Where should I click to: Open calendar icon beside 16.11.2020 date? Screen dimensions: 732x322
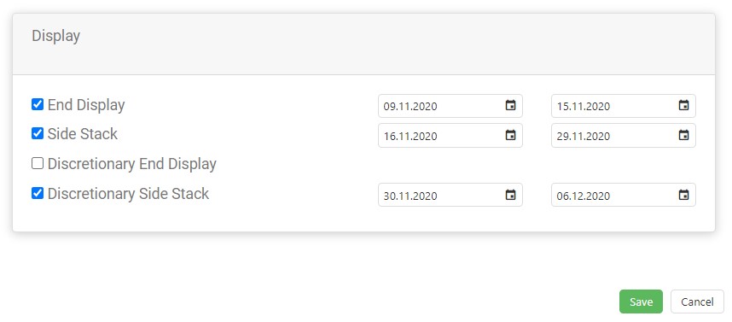tap(511, 136)
